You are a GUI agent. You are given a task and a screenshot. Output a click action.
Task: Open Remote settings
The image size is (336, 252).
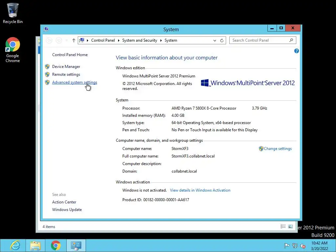pyautogui.click(x=66, y=74)
